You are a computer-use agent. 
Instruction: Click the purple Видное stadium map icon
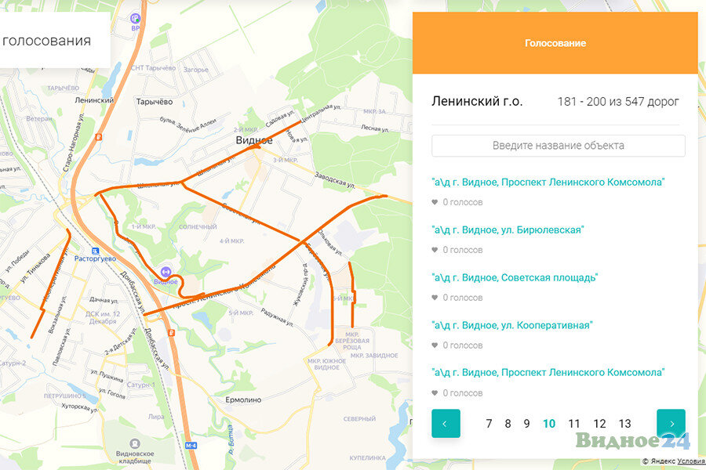(166, 272)
